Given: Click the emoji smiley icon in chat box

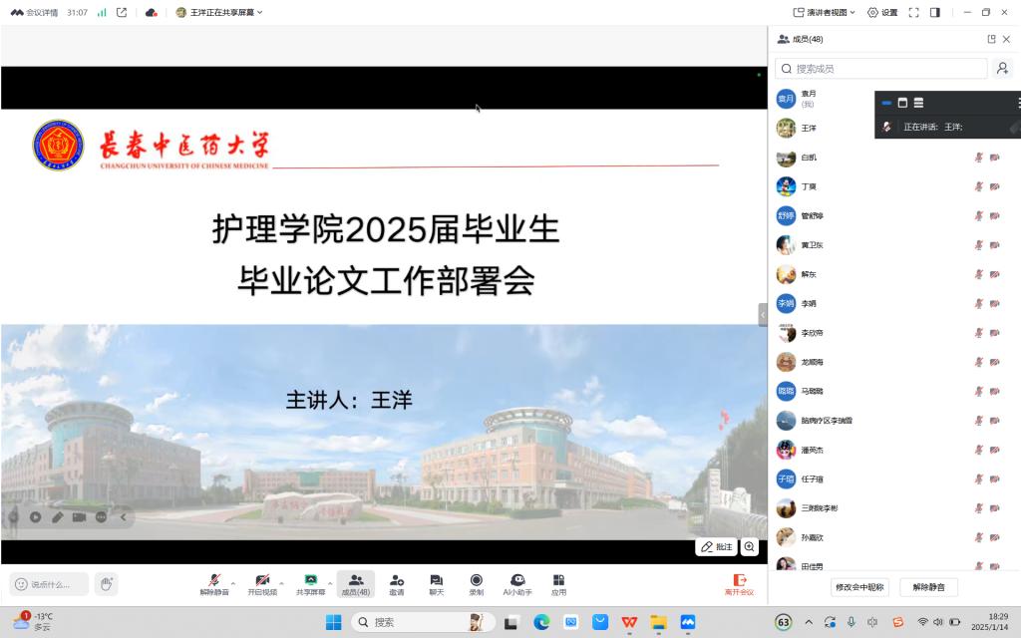Looking at the screenshot, I should 20,584.
